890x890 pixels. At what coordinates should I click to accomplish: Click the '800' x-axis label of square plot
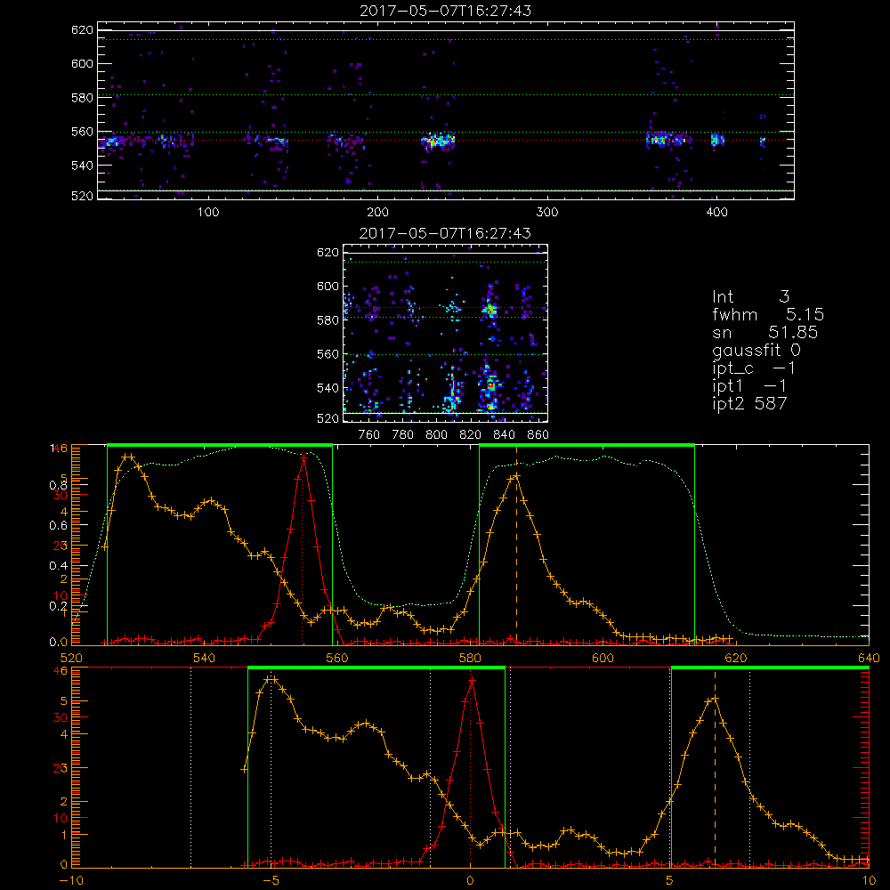(x=436, y=435)
